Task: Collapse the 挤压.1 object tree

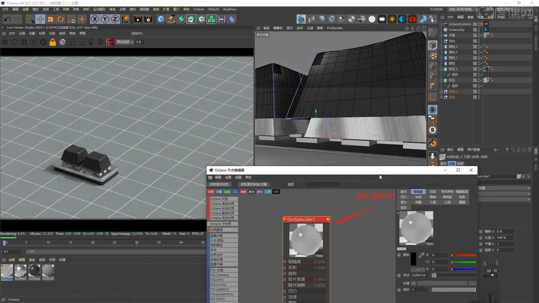Action: click(x=441, y=69)
